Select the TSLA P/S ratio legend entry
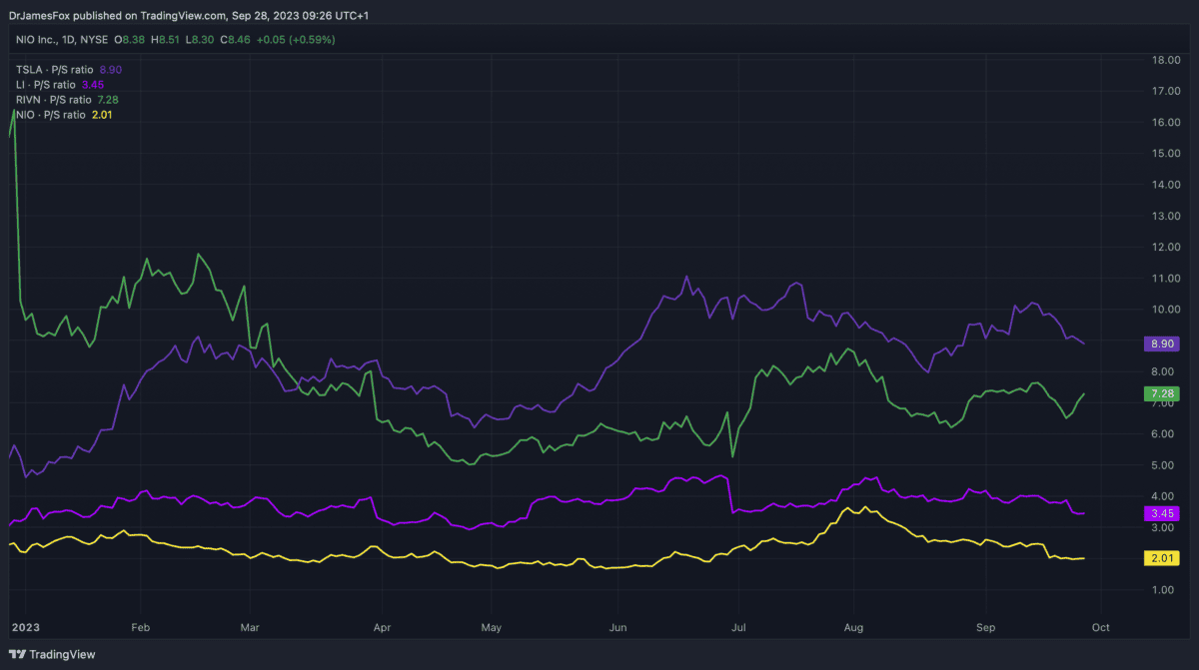Viewport: 1199px width, 670px height. click(x=67, y=70)
